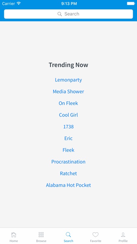Image resolution: width=137 pixels, height=244 pixels.
Task: Open the 1738 trending entry
Action: (x=68, y=127)
